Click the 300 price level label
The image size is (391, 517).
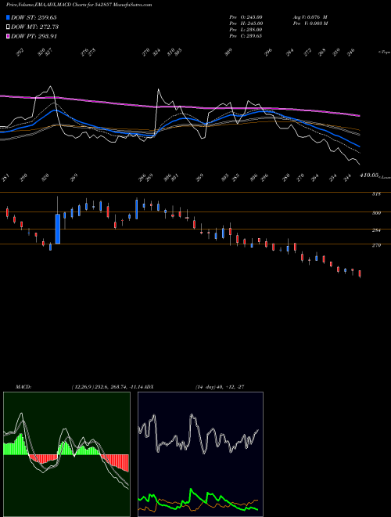coord(376,213)
